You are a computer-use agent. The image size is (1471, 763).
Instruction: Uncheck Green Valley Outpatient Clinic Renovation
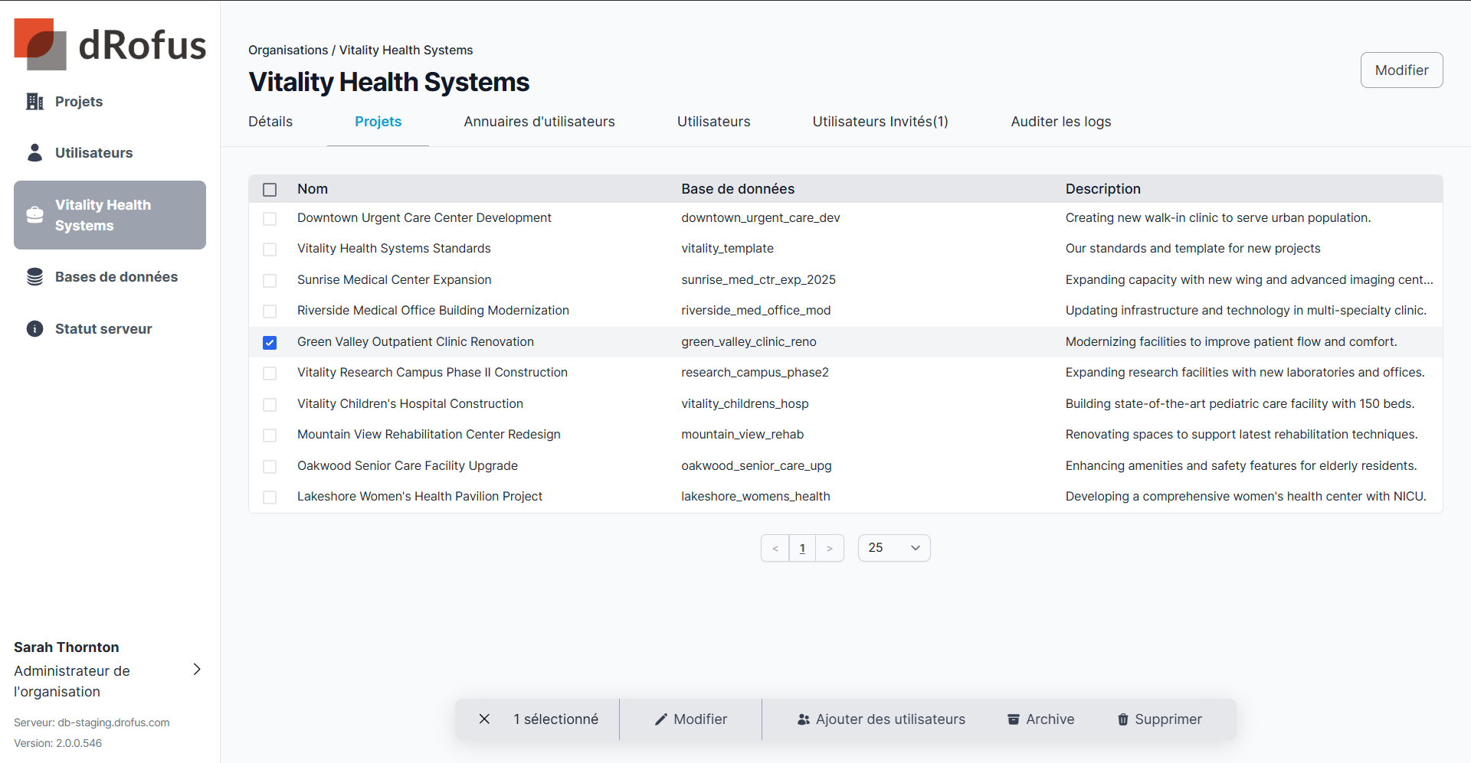[x=270, y=343]
